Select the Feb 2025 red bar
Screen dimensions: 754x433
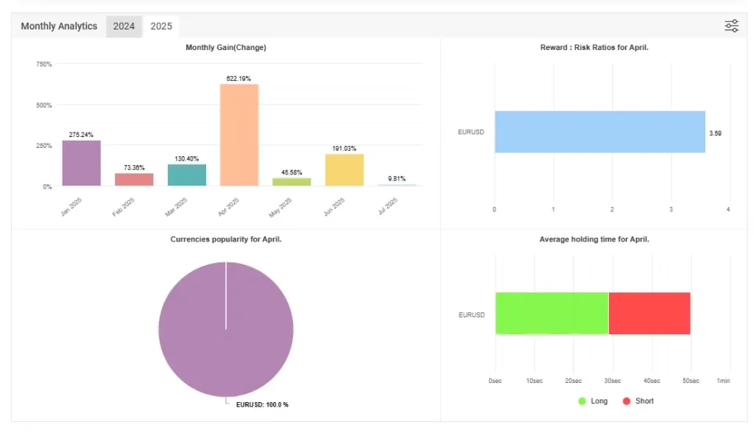134,180
